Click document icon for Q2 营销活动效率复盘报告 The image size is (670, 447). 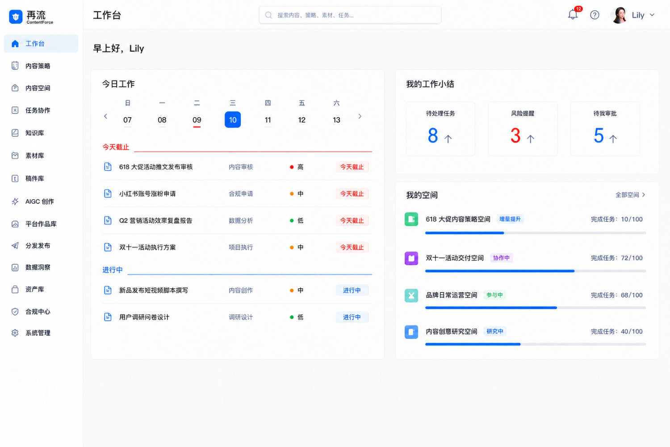click(x=108, y=220)
